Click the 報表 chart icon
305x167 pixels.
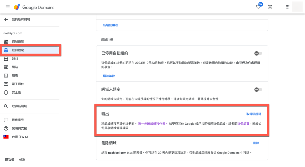click(x=6, y=76)
